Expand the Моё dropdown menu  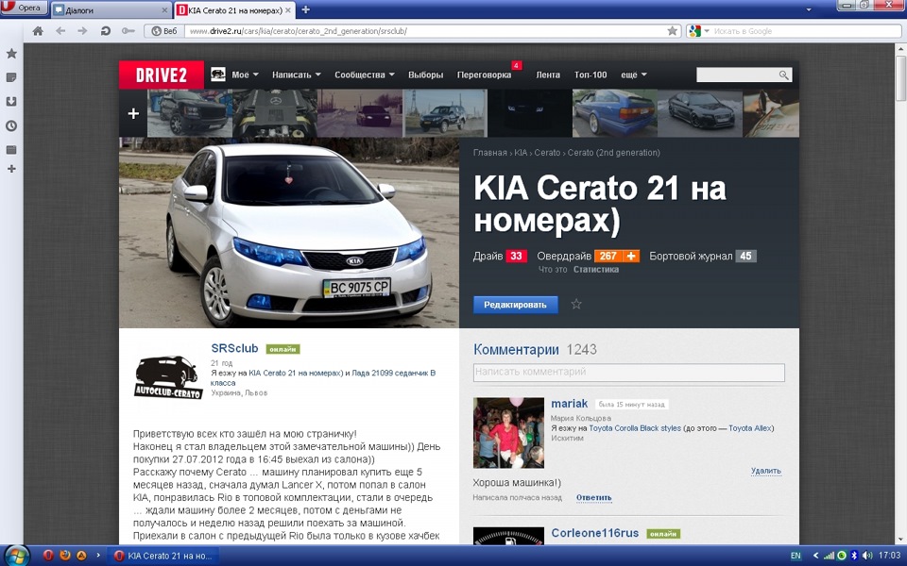246,75
